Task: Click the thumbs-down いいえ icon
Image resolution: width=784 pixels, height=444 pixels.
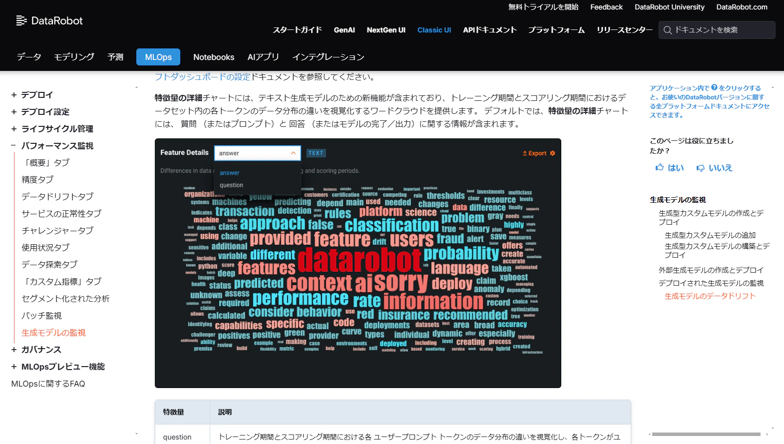Action: pyautogui.click(x=701, y=168)
